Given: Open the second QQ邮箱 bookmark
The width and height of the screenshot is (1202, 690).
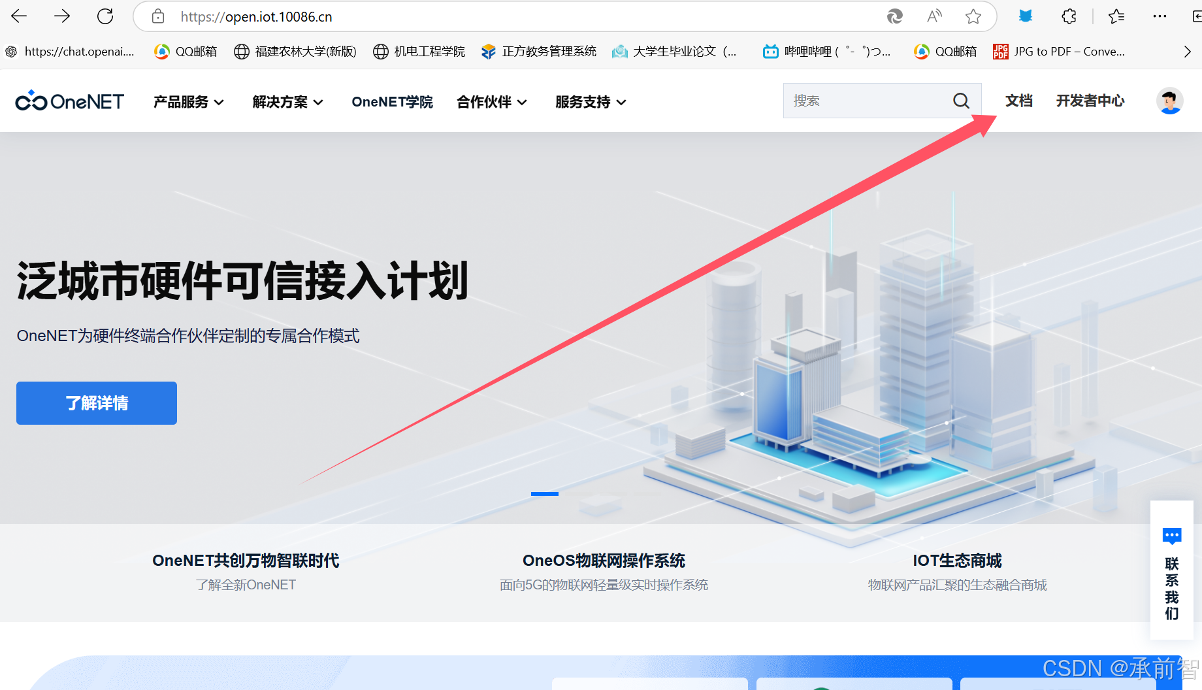Looking at the screenshot, I should pos(945,52).
